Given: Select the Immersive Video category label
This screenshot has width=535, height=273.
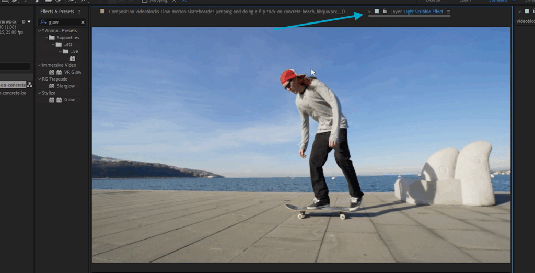Looking at the screenshot, I should [59, 65].
